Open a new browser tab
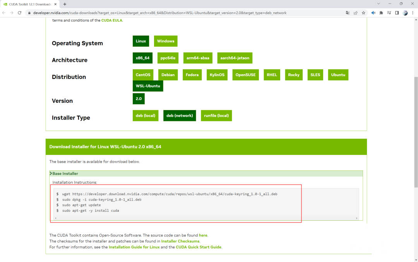The image size is (418, 262). click(65, 4)
